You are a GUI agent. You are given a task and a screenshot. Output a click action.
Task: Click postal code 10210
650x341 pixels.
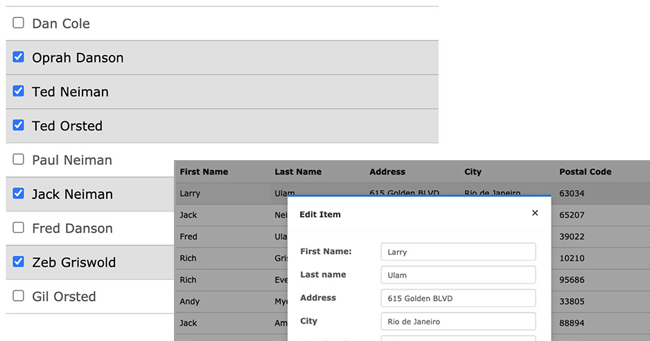click(x=572, y=258)
